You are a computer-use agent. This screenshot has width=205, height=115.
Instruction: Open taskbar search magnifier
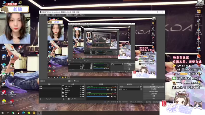pyautogui.click(x=8, y=113)
